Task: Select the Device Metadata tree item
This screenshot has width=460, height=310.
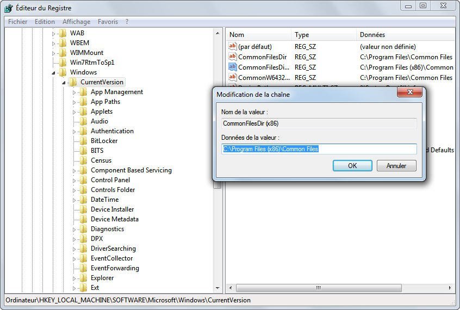Action: (114, 219)
